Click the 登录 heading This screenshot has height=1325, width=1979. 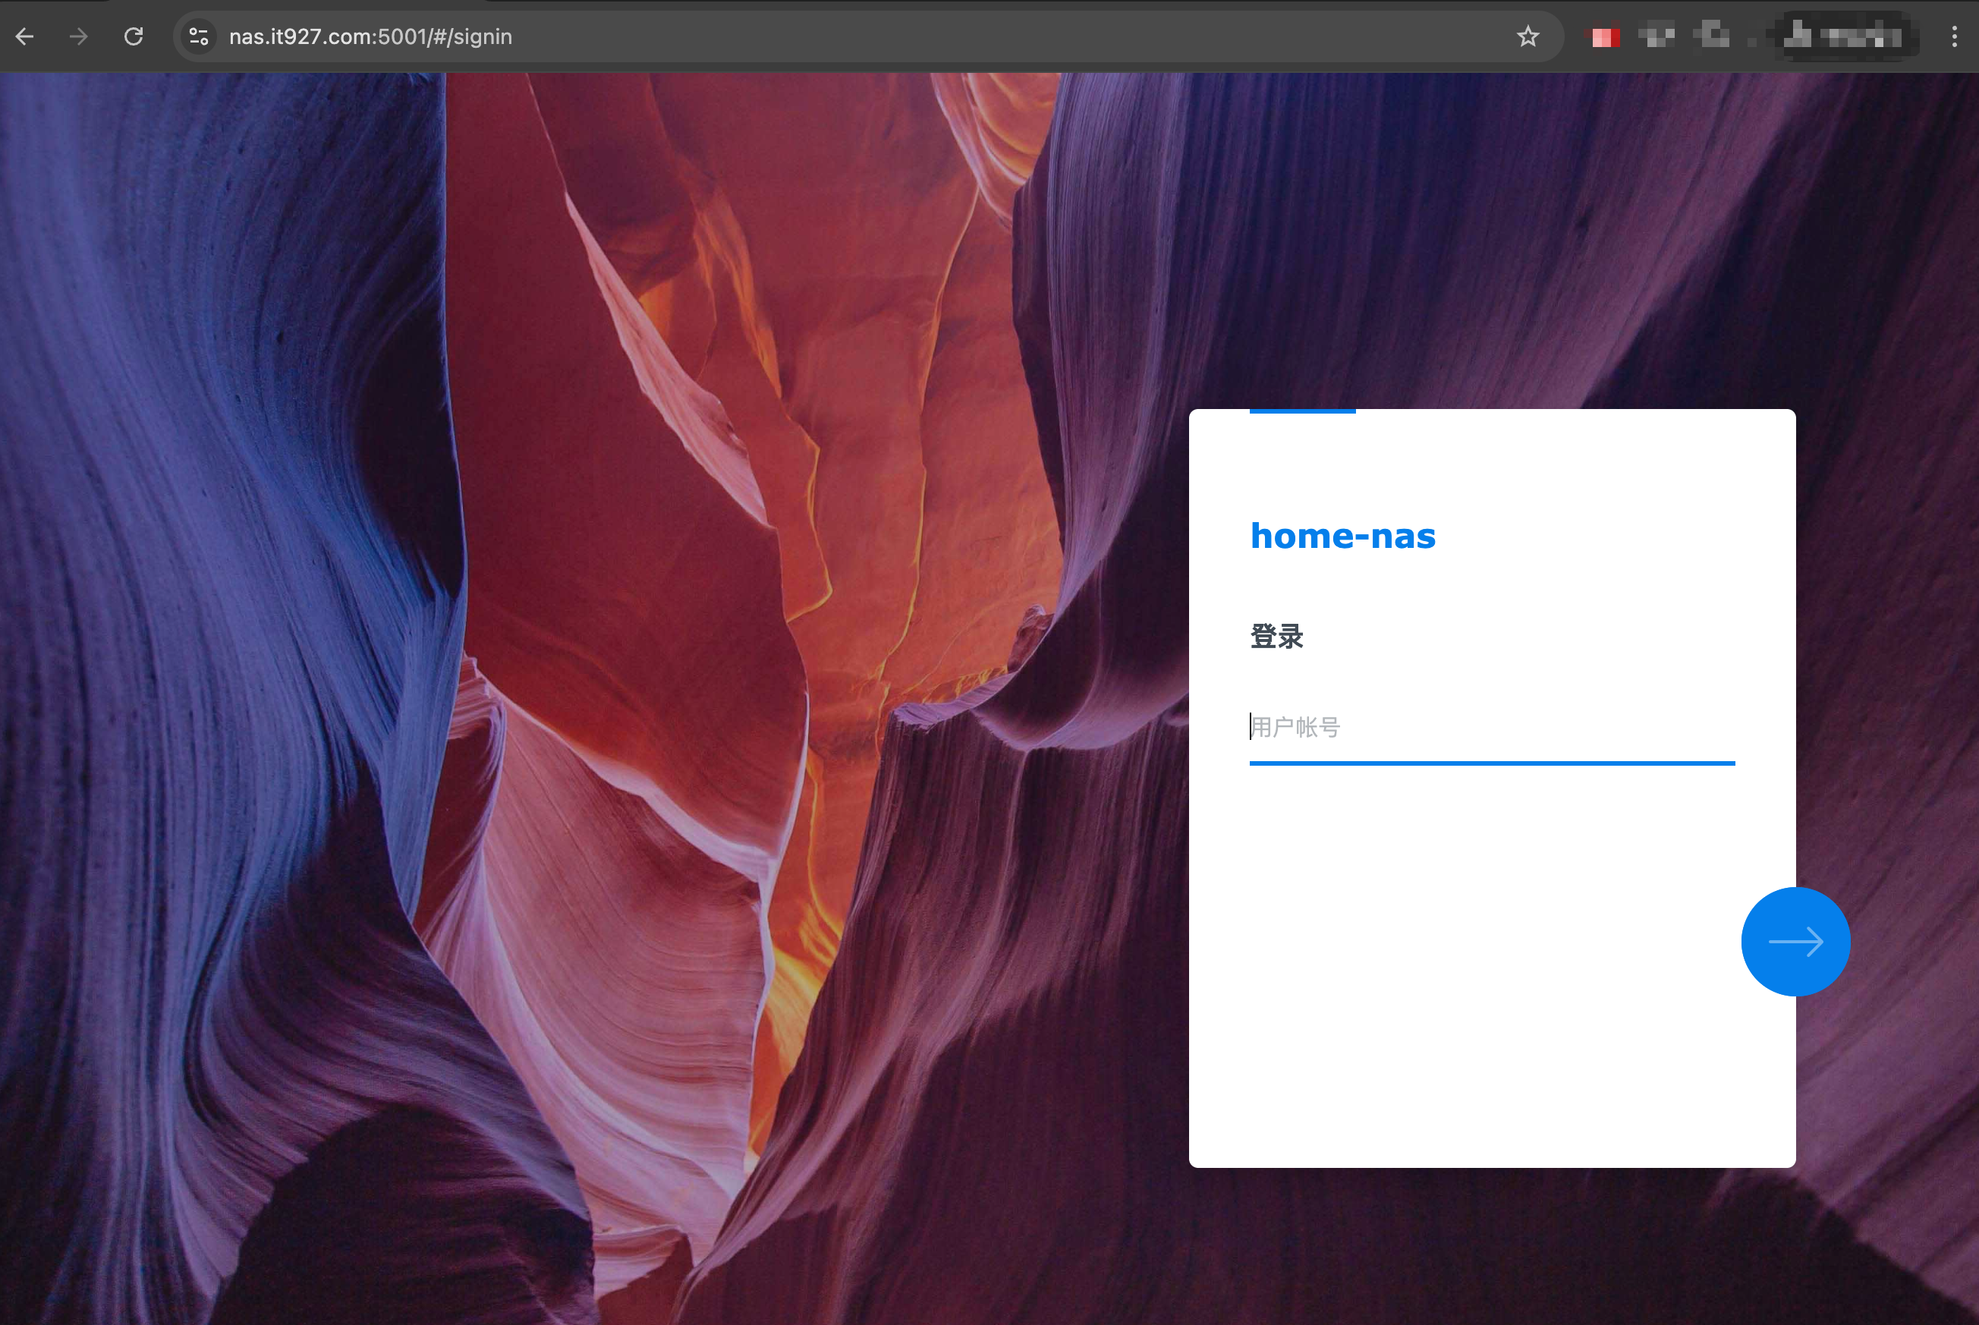coord(1276,636)
